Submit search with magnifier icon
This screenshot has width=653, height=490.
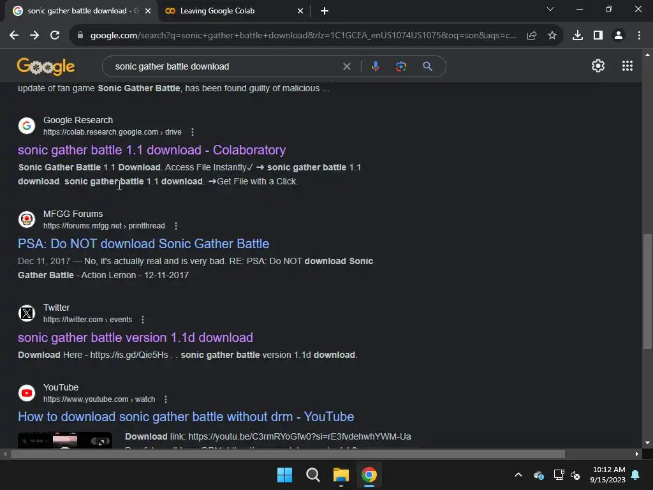[427, 66]
